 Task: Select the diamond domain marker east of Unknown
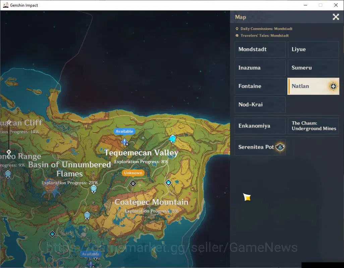[169, 183]
